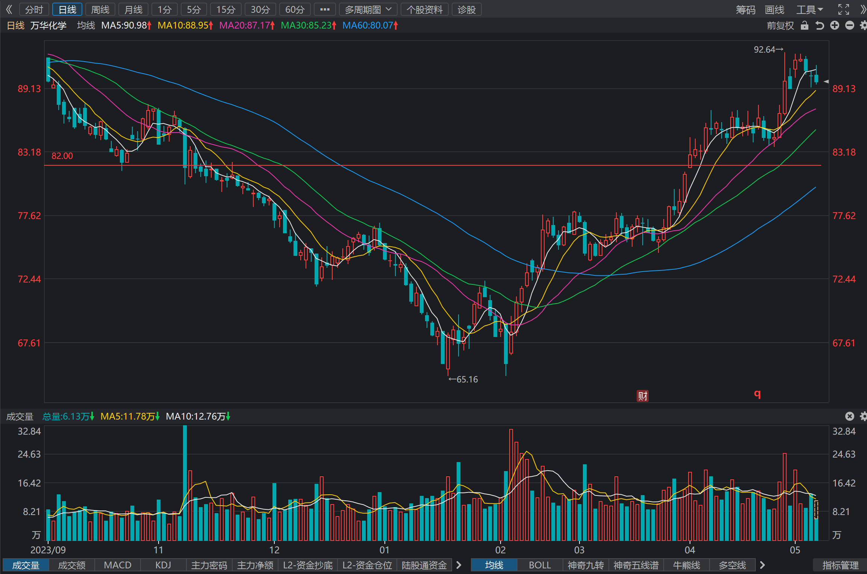Select 主力净额 indicator tab

[255, 565]
